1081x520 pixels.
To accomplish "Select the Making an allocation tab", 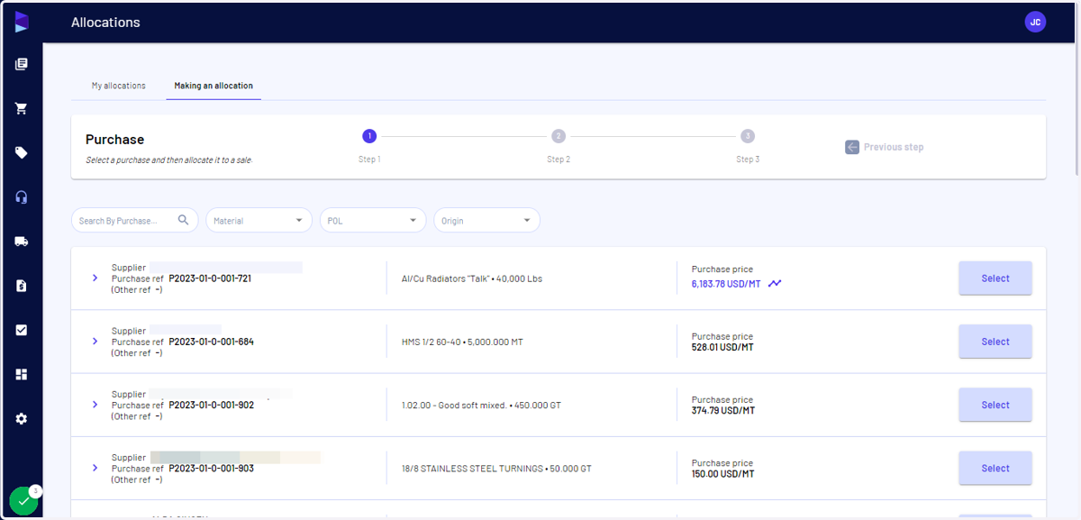I will tap(213, 86).
